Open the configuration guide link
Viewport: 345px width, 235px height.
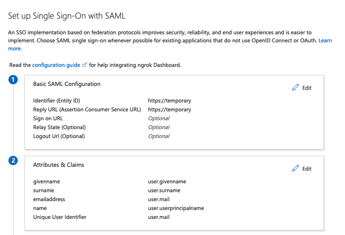(56, 65)
